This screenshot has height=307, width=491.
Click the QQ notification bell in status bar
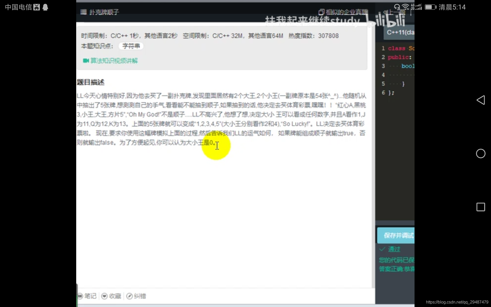pyautogui.click(x=45, y=7)
